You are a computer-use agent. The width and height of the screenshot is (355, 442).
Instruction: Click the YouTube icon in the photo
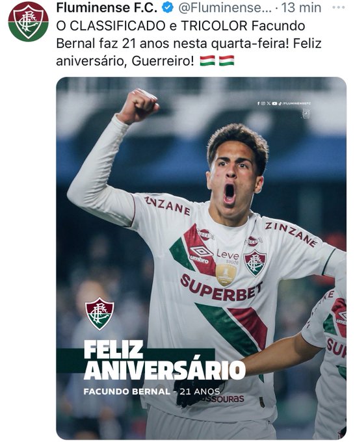(x=274, y=103)
